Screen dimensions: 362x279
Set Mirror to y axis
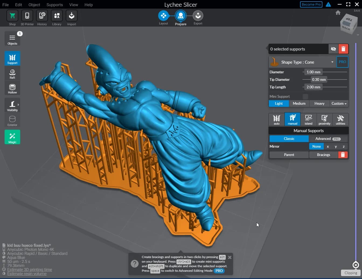[336, 146]
